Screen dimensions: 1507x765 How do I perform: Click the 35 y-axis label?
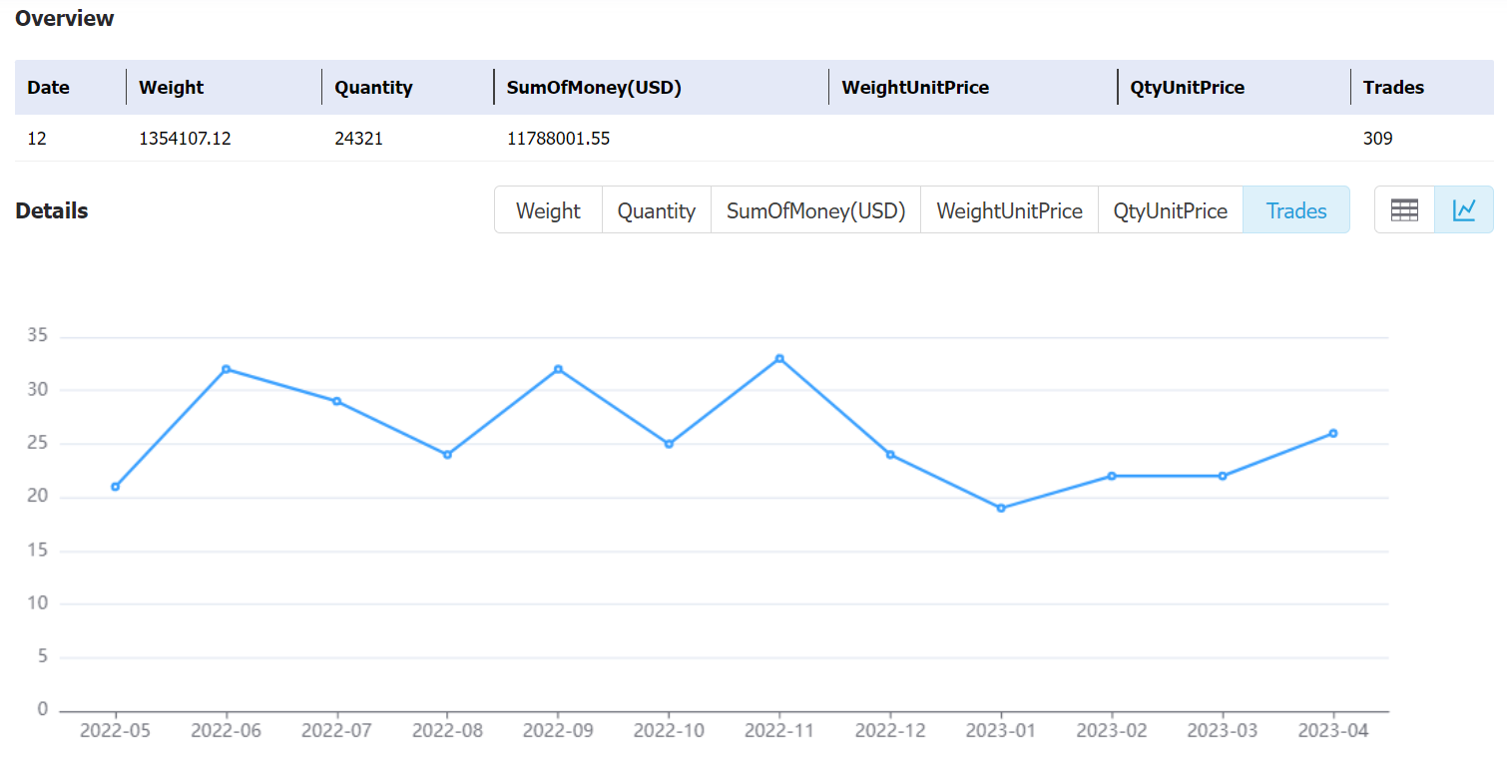coord(38,336)
